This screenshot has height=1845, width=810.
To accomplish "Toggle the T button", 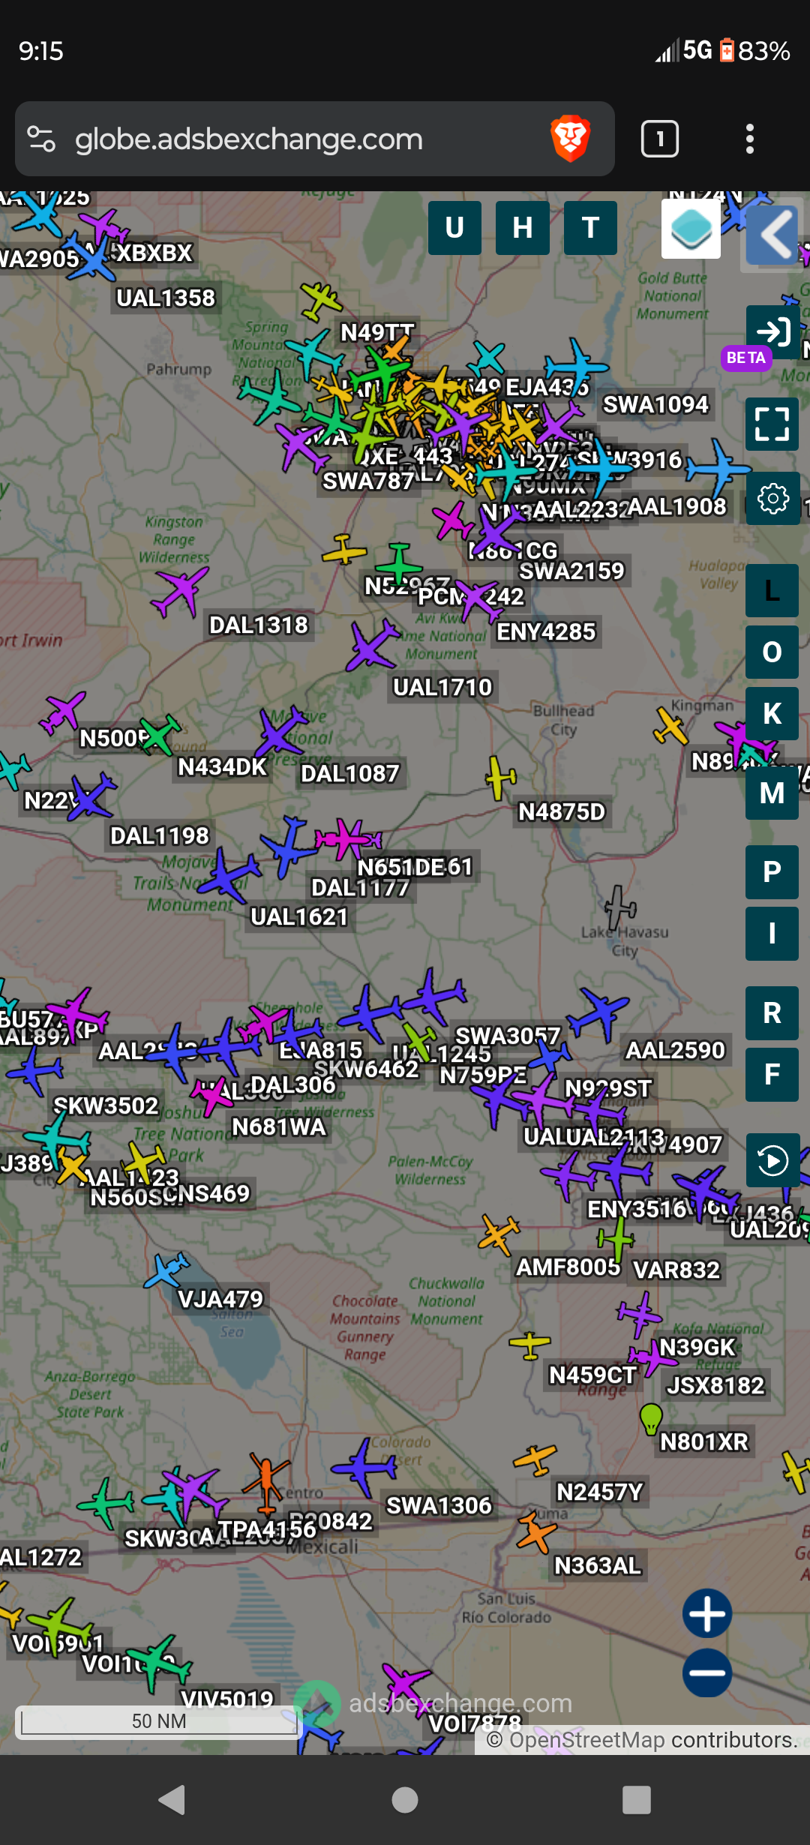I will pyautogui.click(x=590, y=228).
